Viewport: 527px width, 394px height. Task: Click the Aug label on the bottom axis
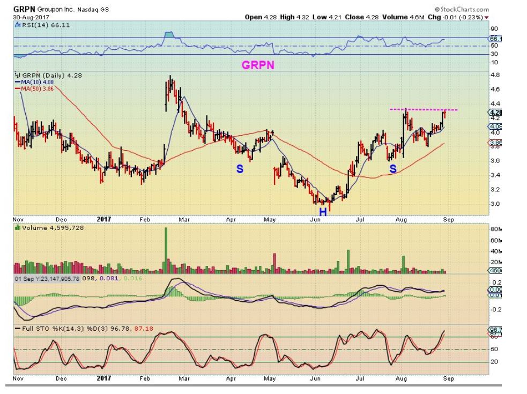tap(401, 378)
